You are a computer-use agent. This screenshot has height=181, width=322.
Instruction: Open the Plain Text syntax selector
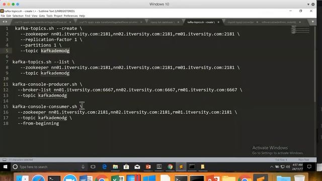pos(303,160)
